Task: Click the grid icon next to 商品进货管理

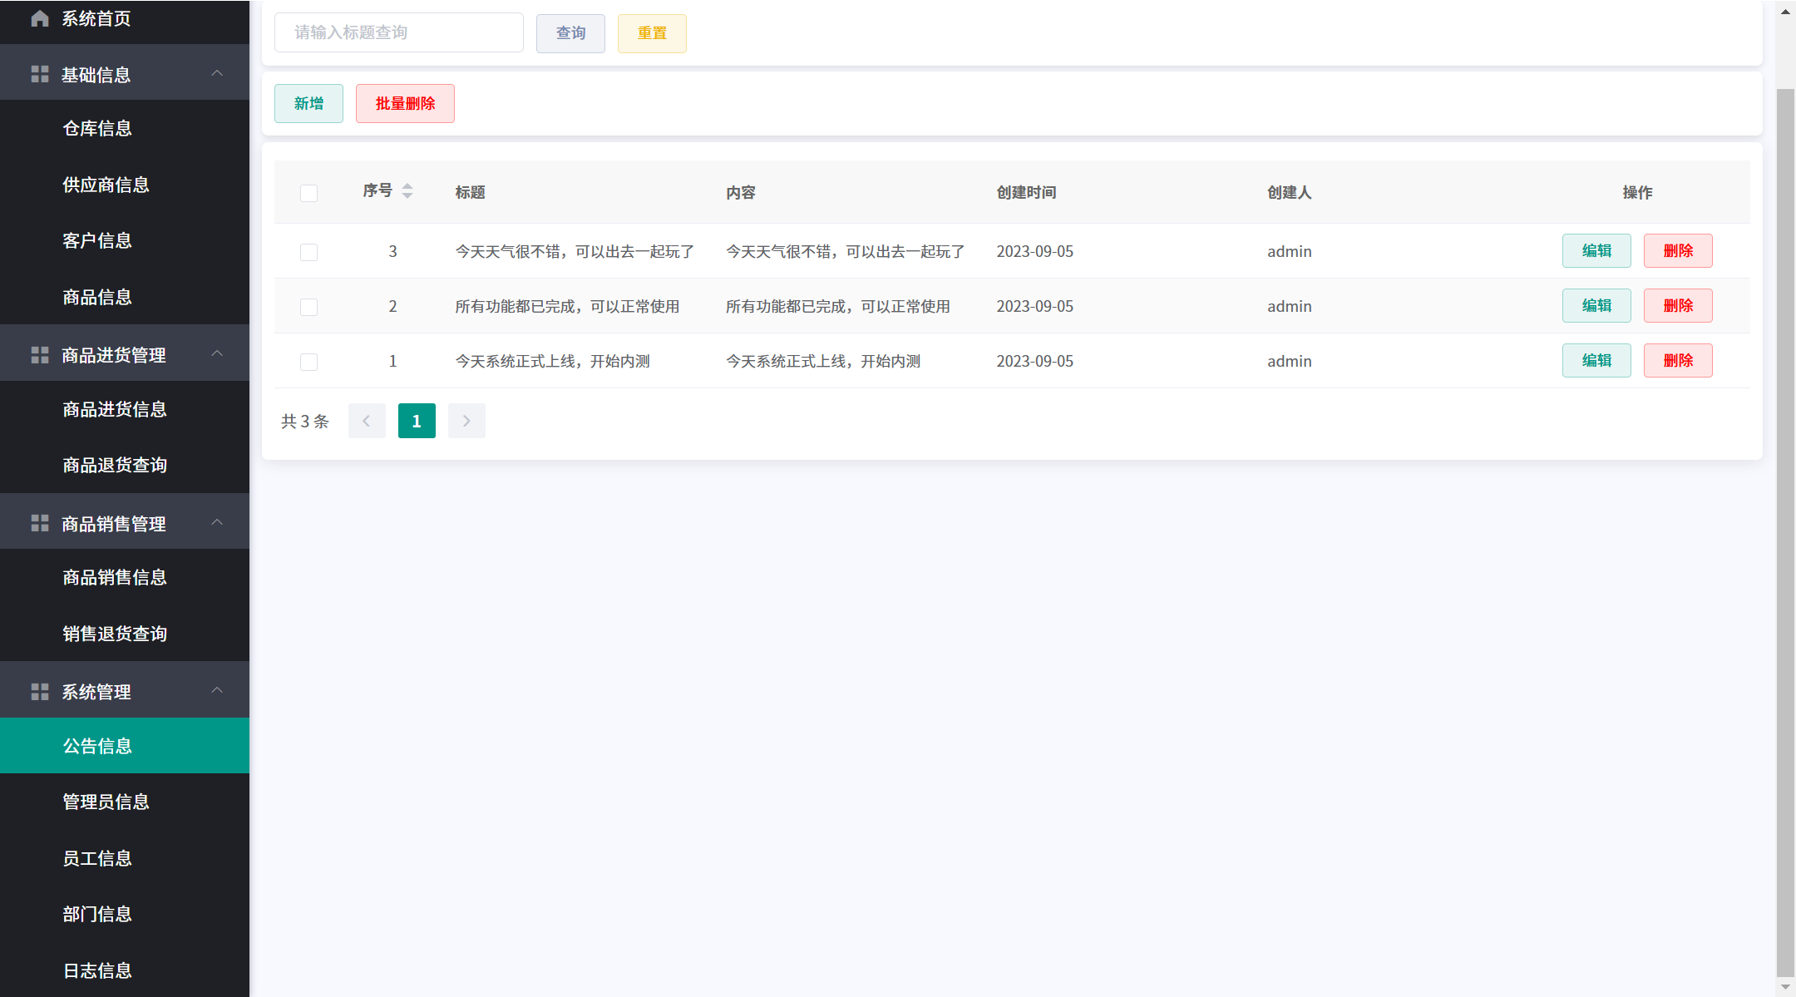Action: coord(39,355)
